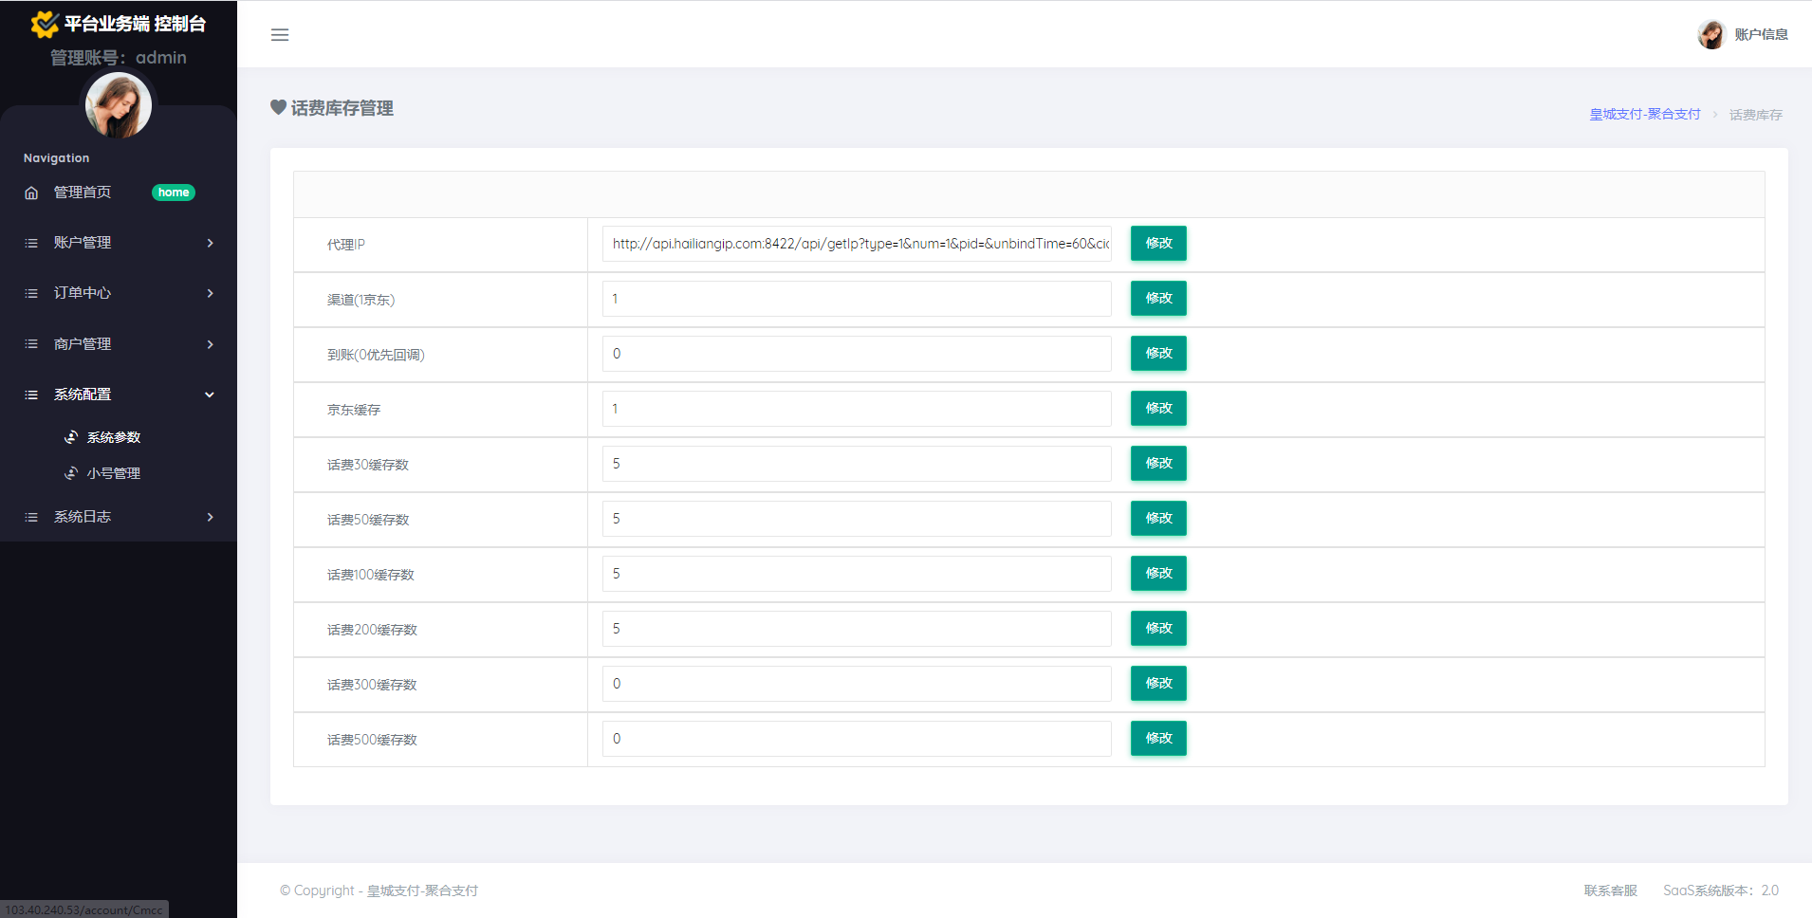Open the 小号管理 menu item
Image resolution: width=1812 pixels, height=918 pixels.
point(113,473)
